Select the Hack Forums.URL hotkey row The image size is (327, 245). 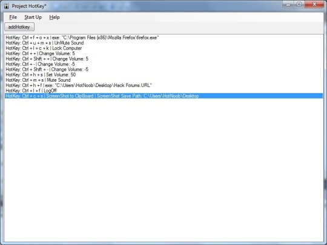pyautogui.click(x=163, y=85)
